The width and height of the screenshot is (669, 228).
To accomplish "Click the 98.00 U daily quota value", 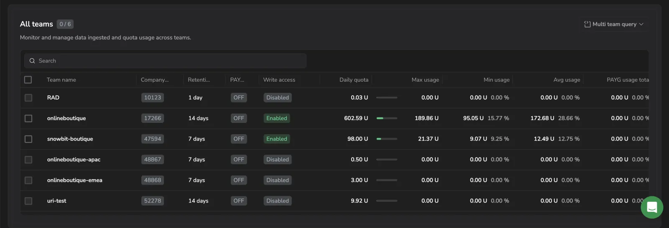I will (357, 139).
